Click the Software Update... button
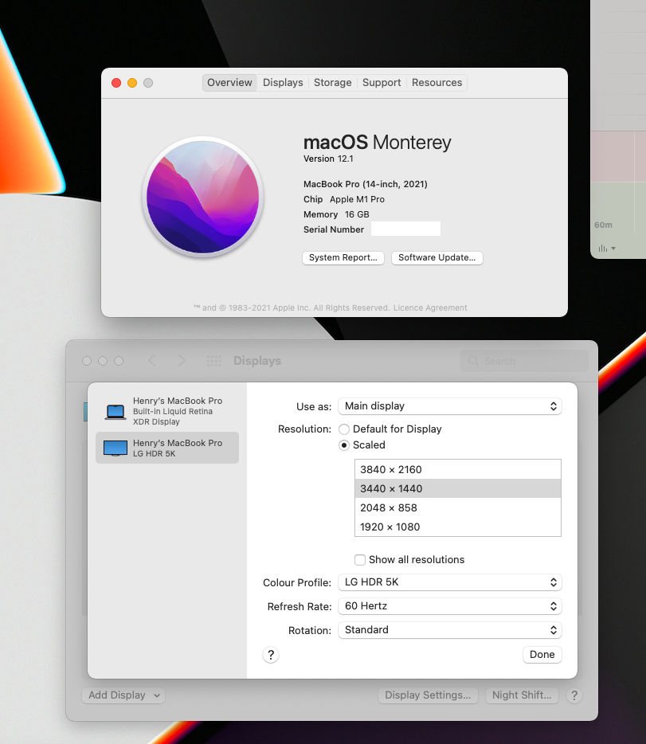The height and width of the screenshot is (744, 646). (437, 257)
